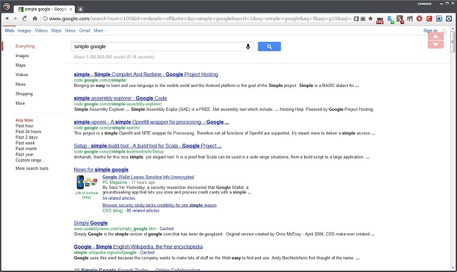Viewport: 457px width, 272px height.
Task: Click 'Web' in the top navigation bar
Action: point(10,30)
